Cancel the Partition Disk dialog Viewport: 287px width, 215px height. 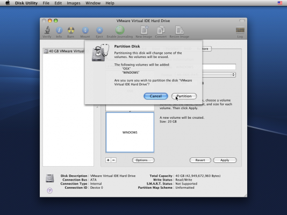click(x=155, y=96)
